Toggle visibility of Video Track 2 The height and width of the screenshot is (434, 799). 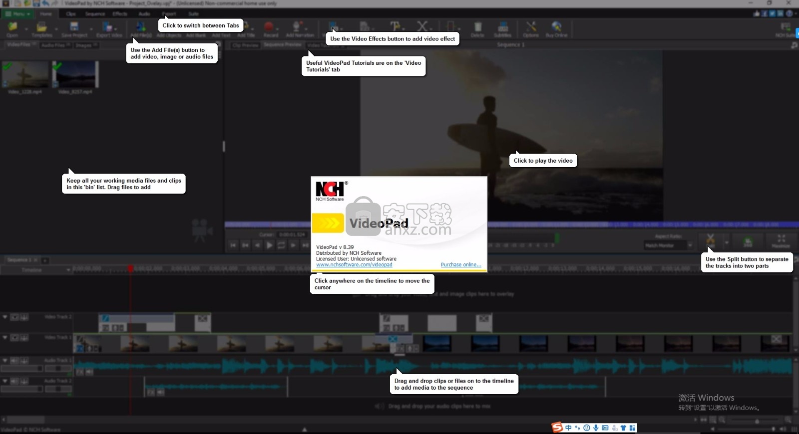tap(14, 317)
